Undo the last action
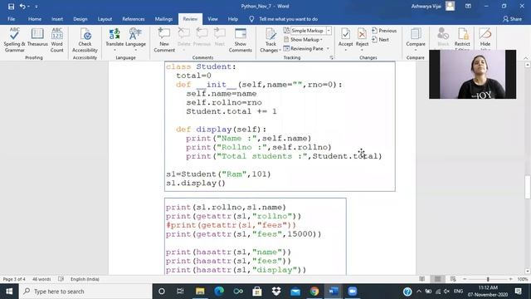 pyautogui.click(x=22, y=6)
